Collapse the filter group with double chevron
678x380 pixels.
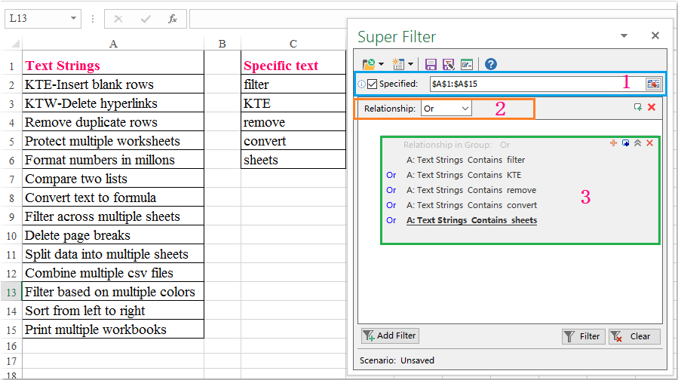pos(637,143)
